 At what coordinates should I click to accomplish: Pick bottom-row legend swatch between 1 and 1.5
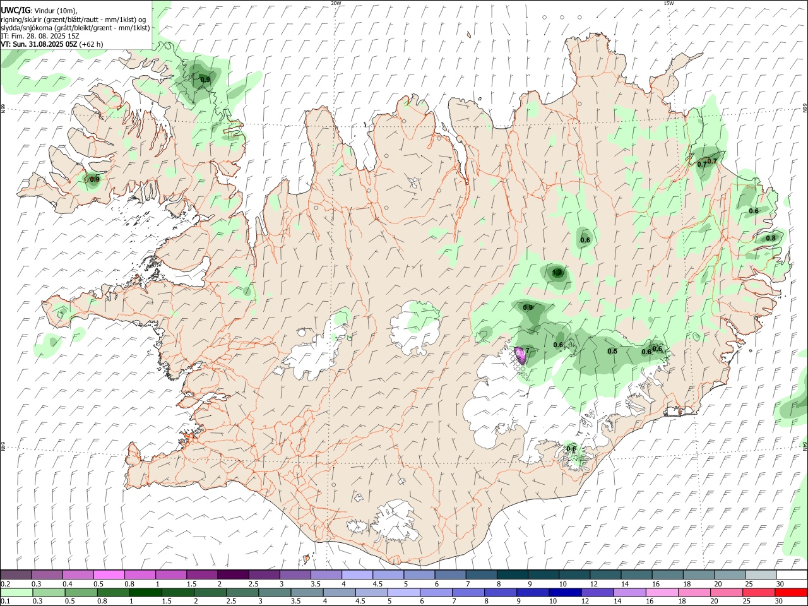pyautogui.click(x=146, y=592)
